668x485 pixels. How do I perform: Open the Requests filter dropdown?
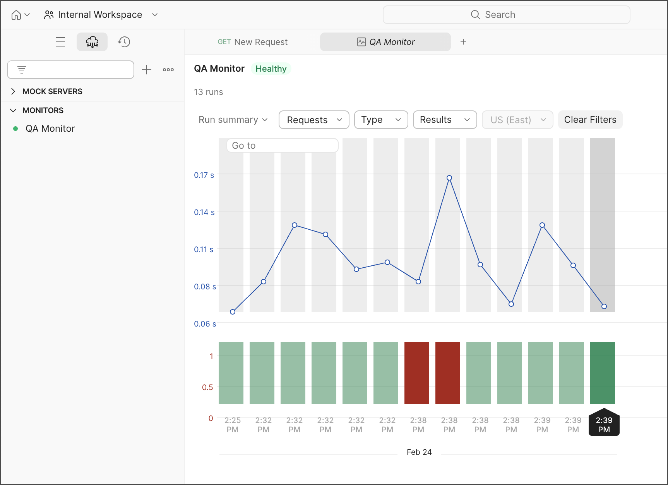pos(314,120)
